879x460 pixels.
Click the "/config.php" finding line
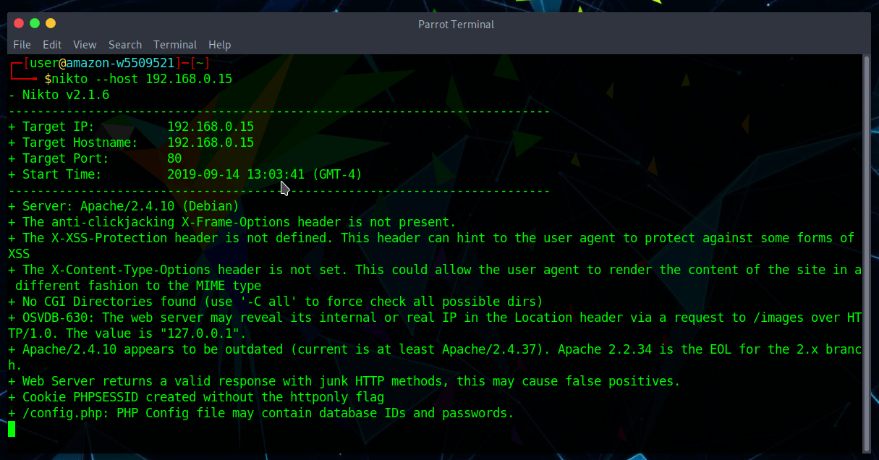point(261,413)
